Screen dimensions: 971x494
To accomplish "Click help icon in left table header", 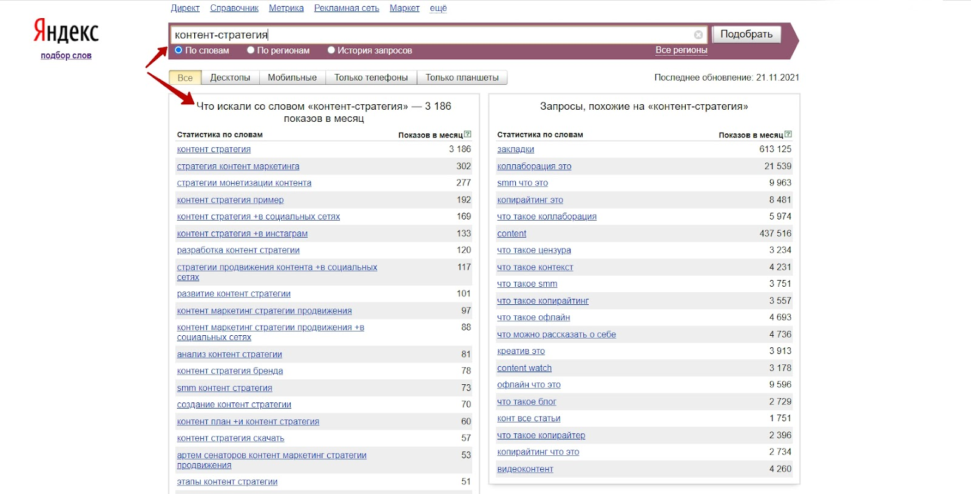I will pos(467,135).
